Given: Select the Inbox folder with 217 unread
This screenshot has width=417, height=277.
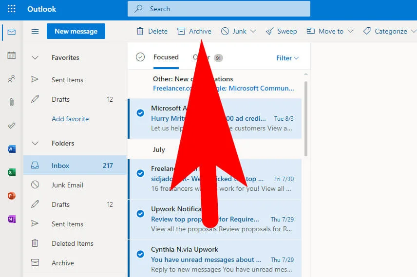Looking at the screenshot, I should tap(75, 166).
